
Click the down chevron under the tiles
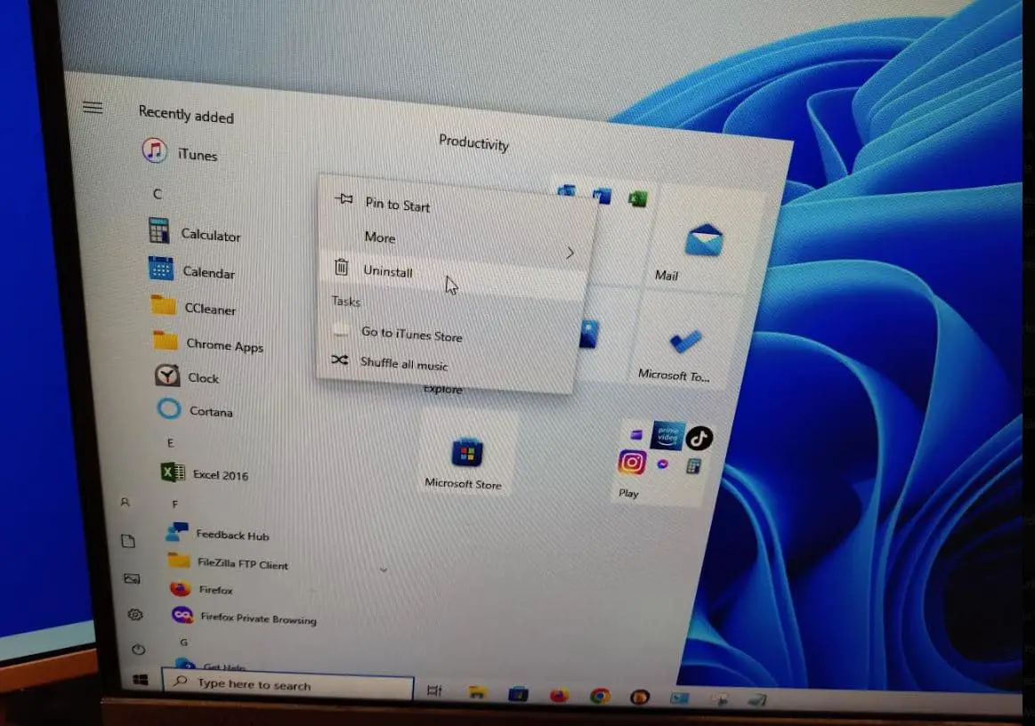pyautogui.click(x=384, y=569)
